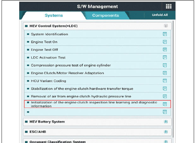The image size is (195, 143).
Task: Open the info icon of the blank row
Action: coord(165,112)
